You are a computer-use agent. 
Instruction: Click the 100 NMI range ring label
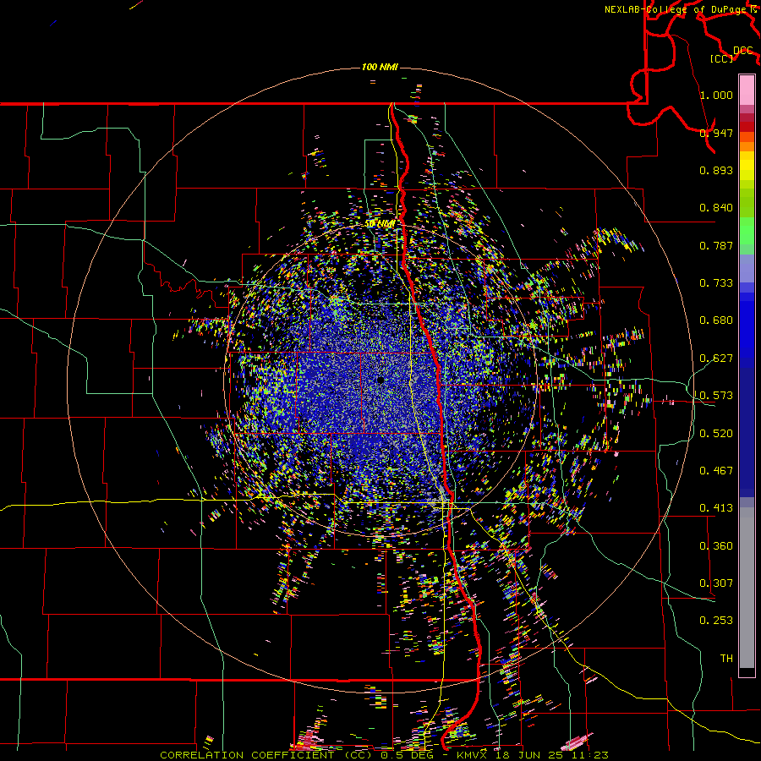click(380, 67)
